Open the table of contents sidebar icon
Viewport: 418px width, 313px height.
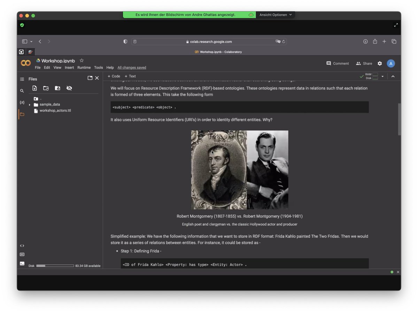pos(22,79)
